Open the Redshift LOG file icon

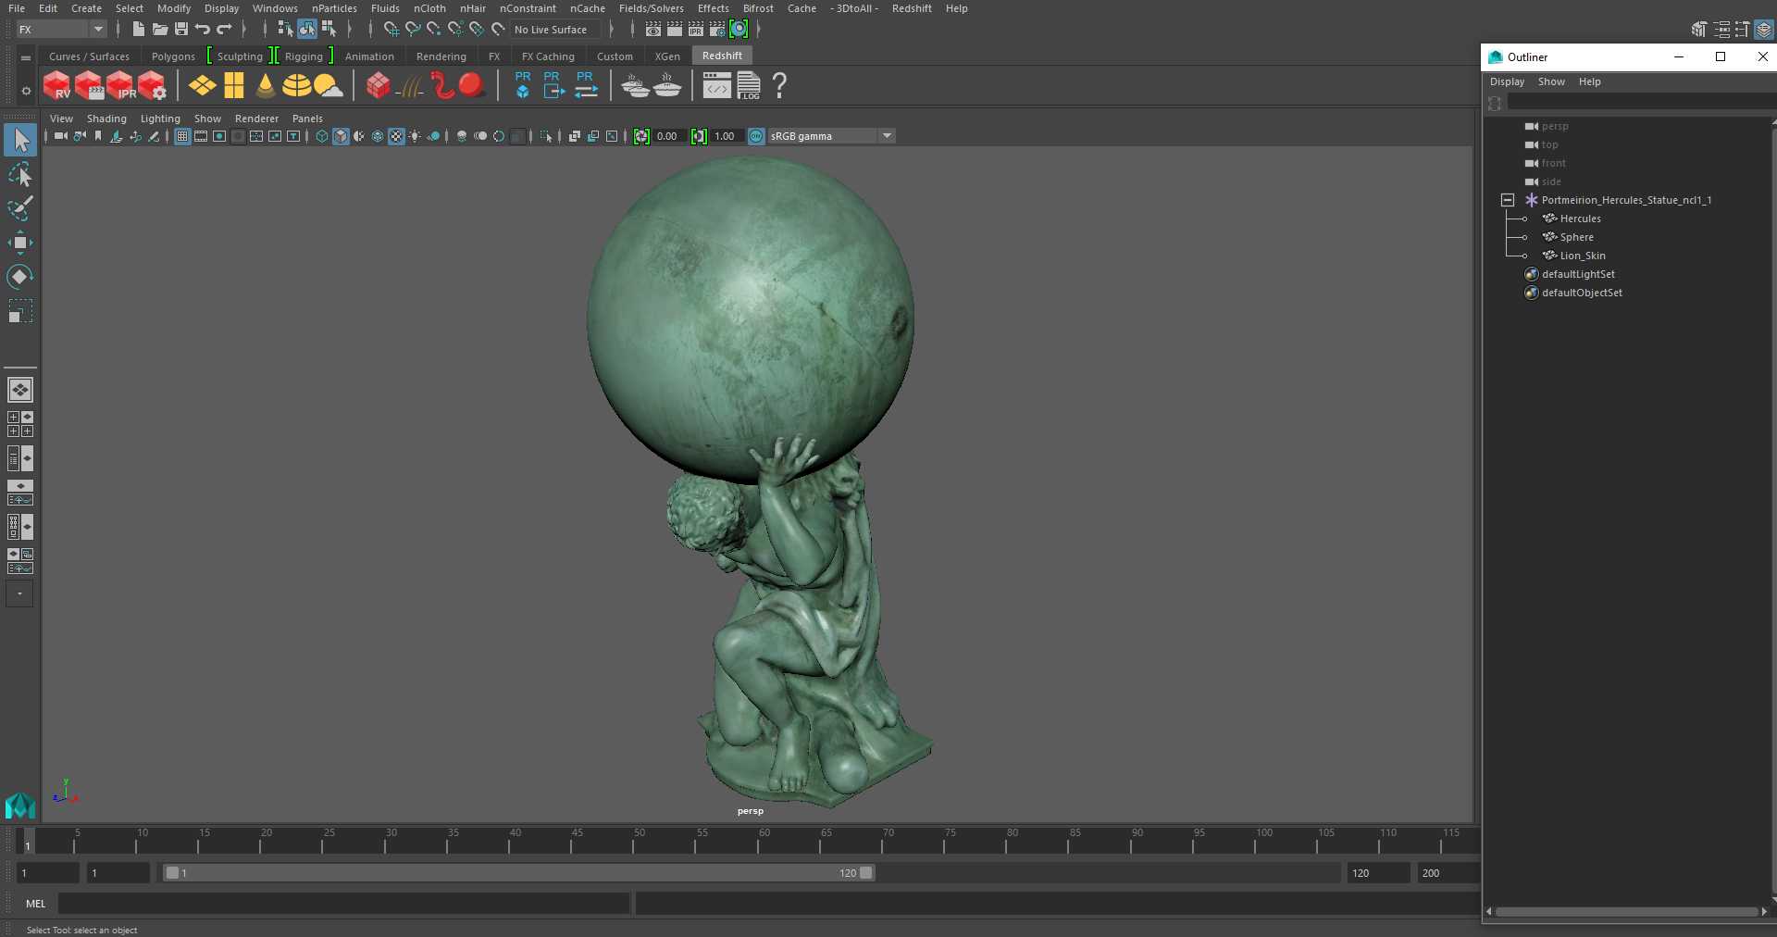[x=749, y=86]
